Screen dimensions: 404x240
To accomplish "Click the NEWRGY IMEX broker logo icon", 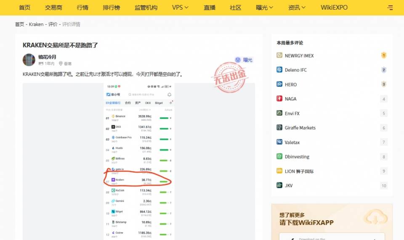I will click(279, 55).
